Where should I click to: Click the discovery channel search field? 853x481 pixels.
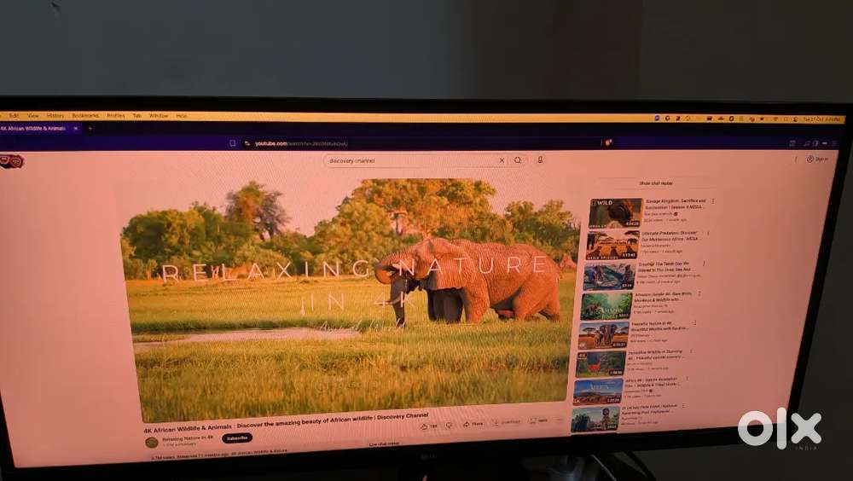(x=409, y=160)
